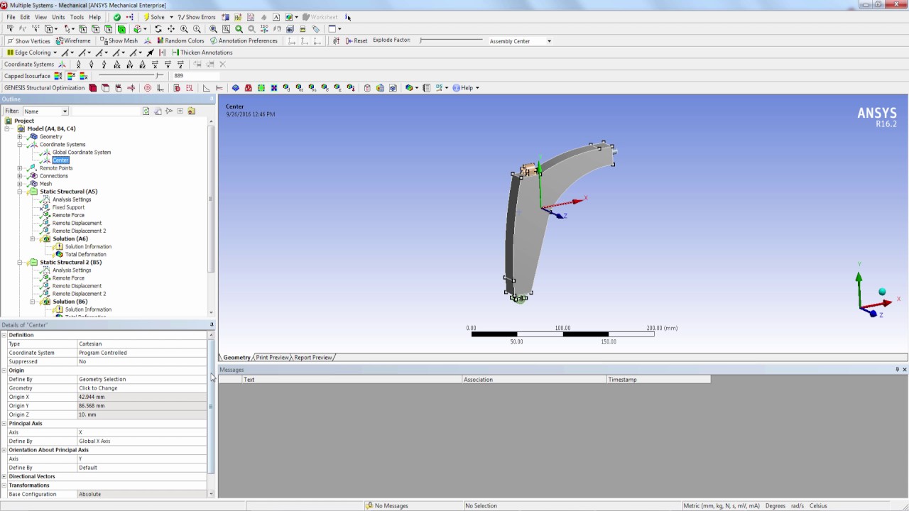Open the File menu
This screenshot has height=511, width=909.
[x=11, y=17]
